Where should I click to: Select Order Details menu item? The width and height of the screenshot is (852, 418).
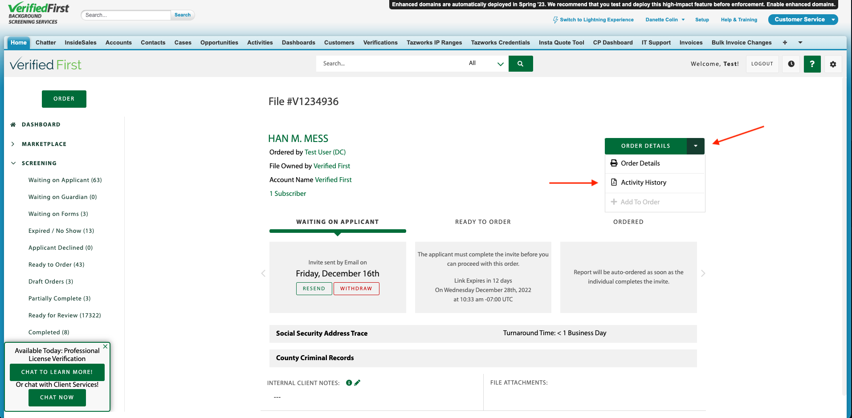(655, 163)
